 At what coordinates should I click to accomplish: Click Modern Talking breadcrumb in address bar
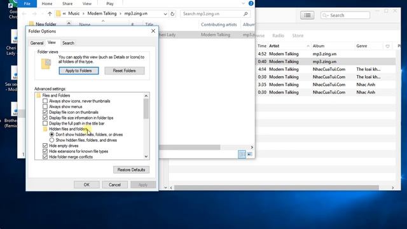(x=102, y=13)
